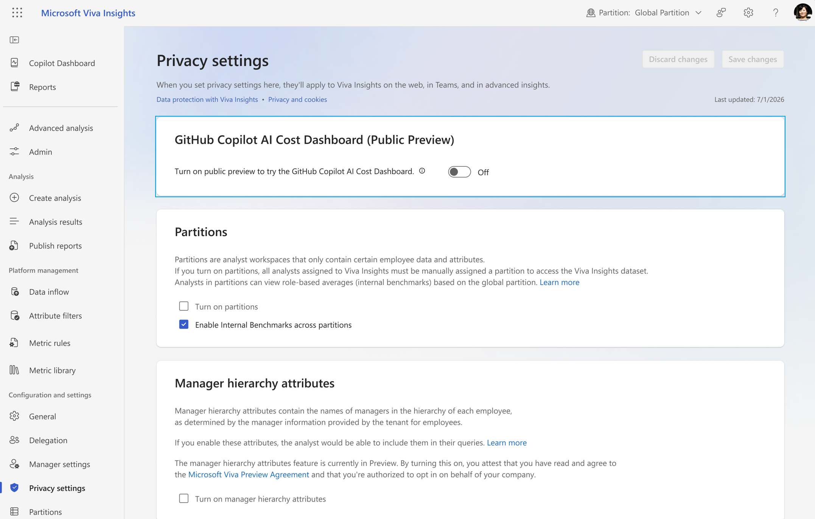
Task: Open Reports in the sidebar
Action: pos(42,87)
